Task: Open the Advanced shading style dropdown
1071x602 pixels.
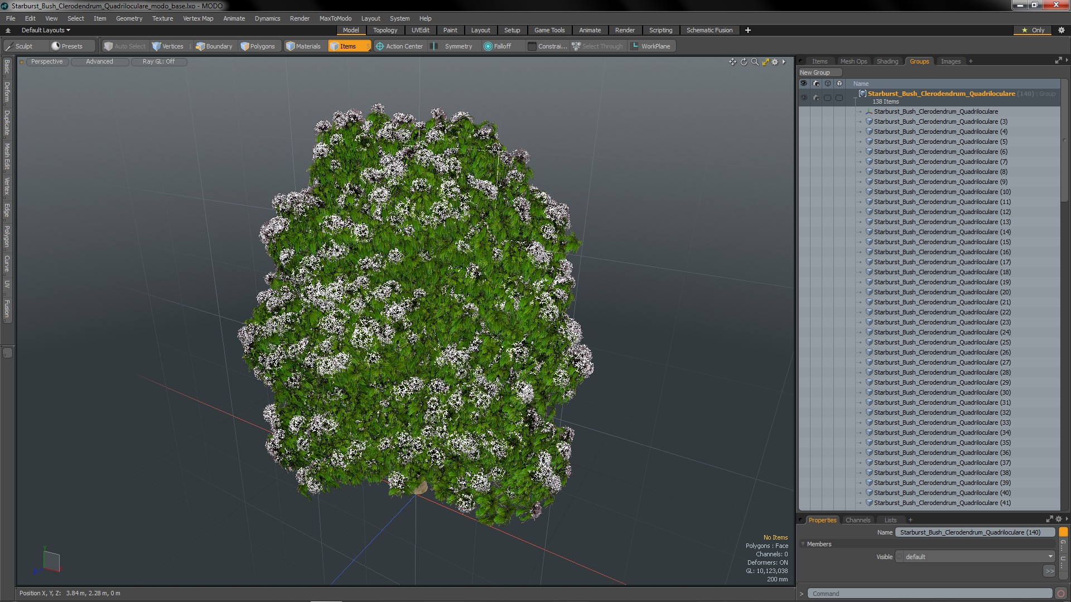Action: pyautogui.click(x=99, y=62)
